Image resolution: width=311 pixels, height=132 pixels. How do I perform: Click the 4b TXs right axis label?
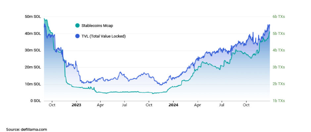point(279,50)
